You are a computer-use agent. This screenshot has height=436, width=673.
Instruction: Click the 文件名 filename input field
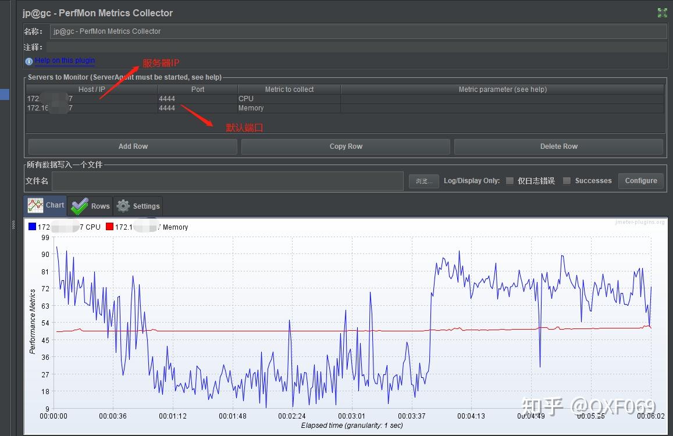tap(227, 181)
